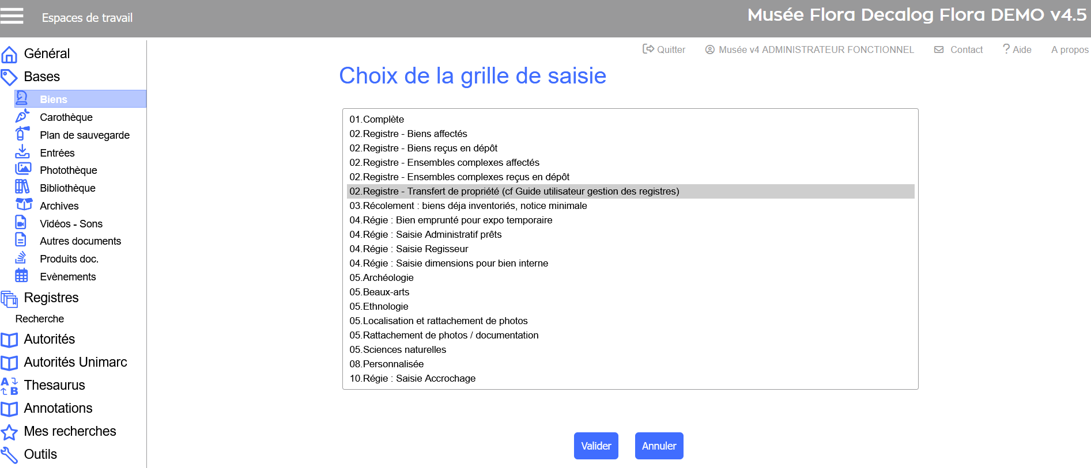Open Archives in the Bases menu
Screen dimensions: 1091x468
coord(59,206)
